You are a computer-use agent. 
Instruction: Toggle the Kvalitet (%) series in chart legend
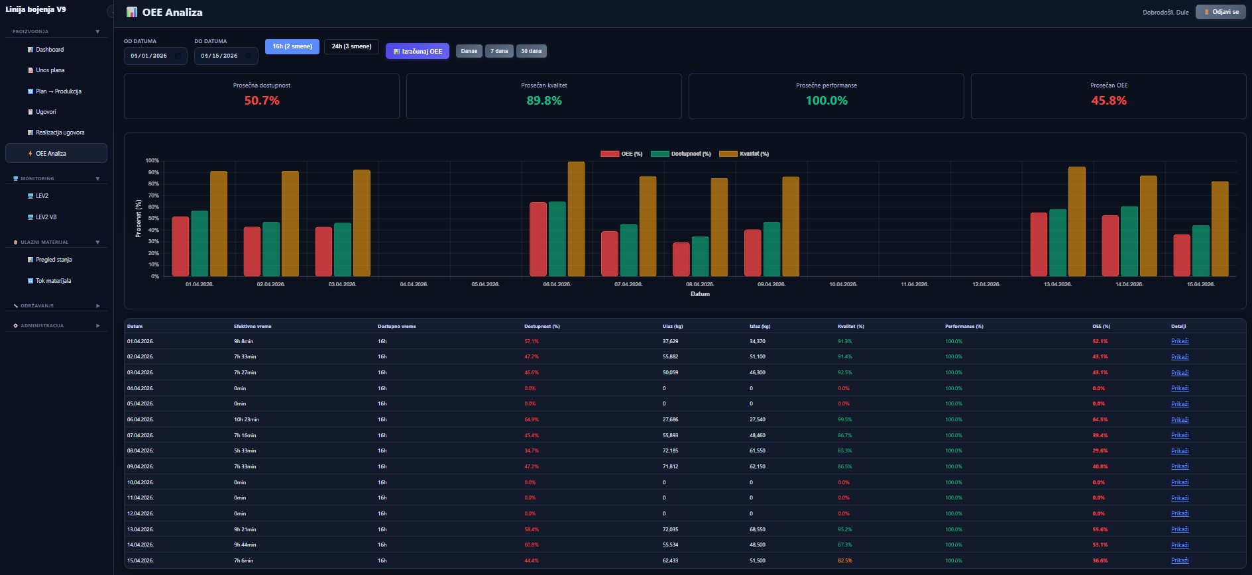point(744,154)
